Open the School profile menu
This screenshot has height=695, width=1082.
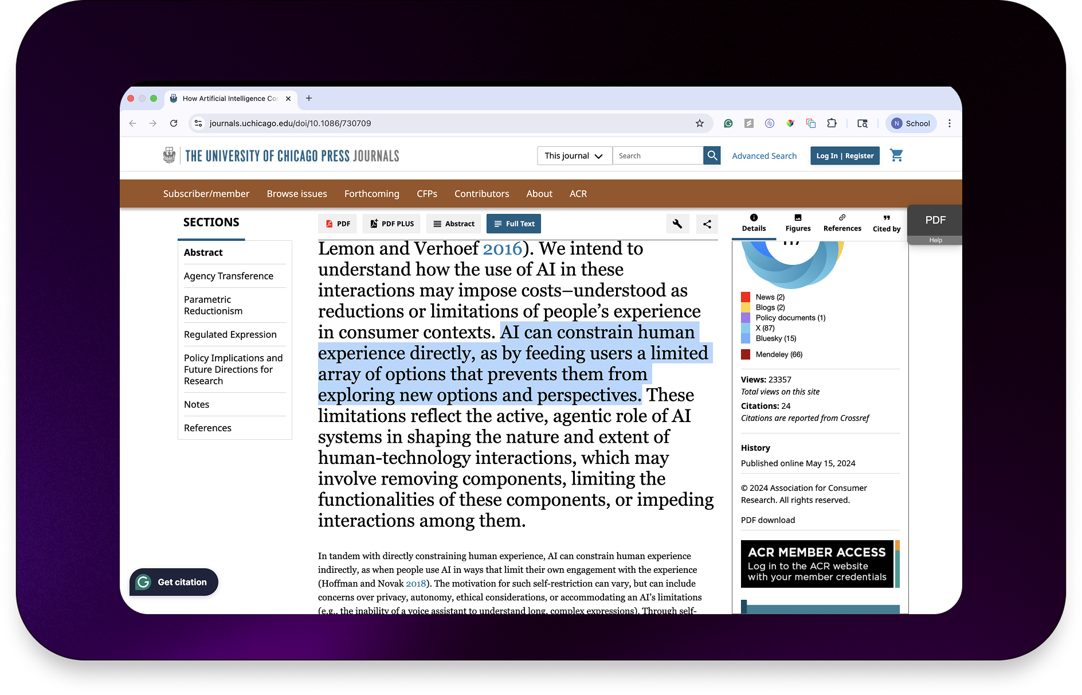(911, 123)
